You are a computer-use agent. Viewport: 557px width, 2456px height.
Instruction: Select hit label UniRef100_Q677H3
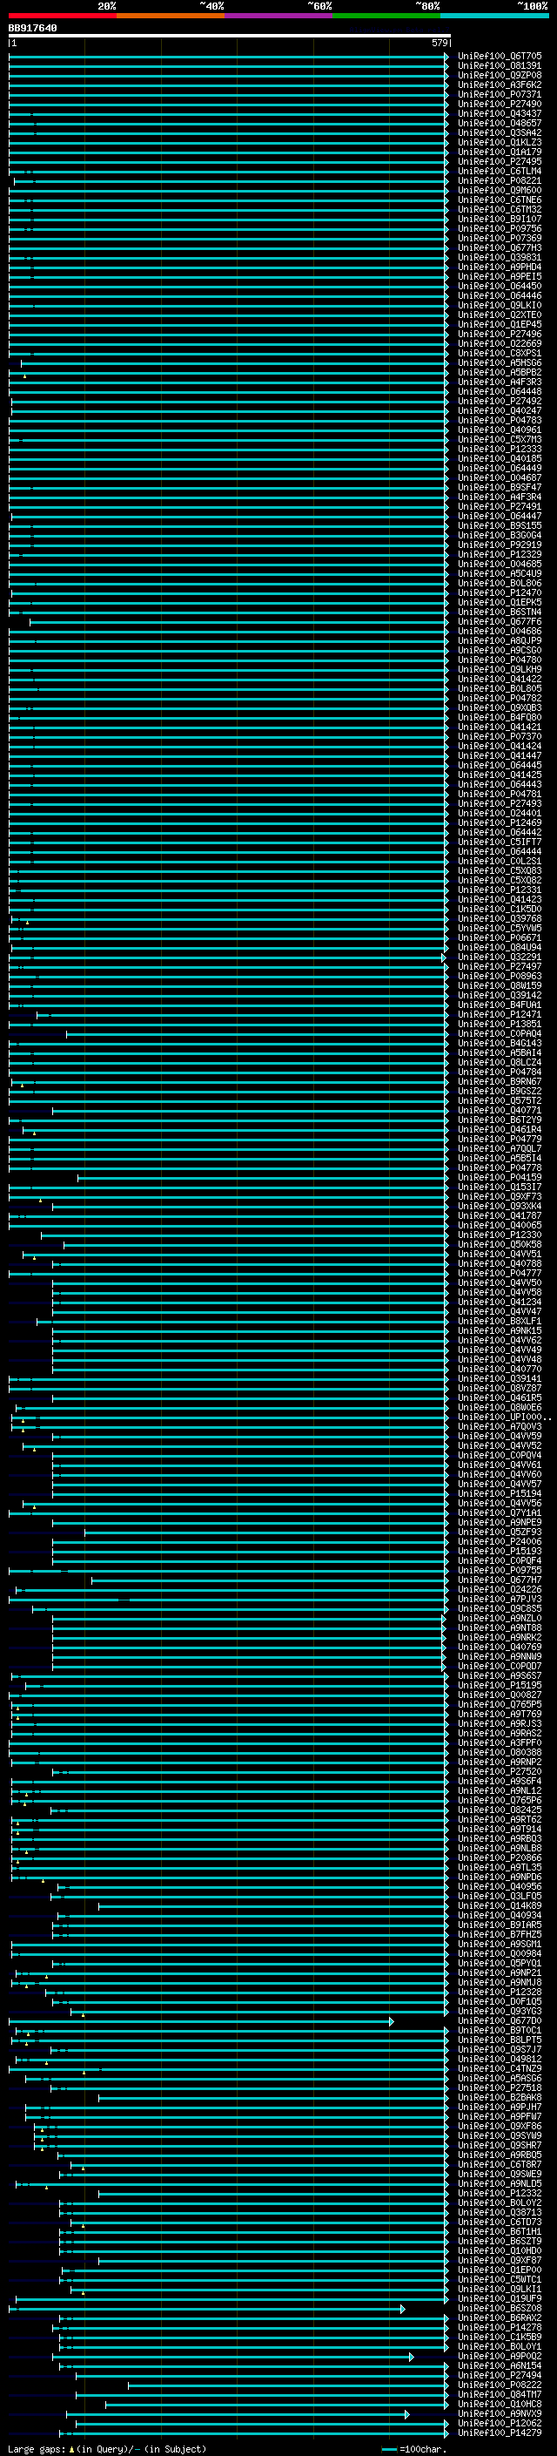click(x=499, y=248)
